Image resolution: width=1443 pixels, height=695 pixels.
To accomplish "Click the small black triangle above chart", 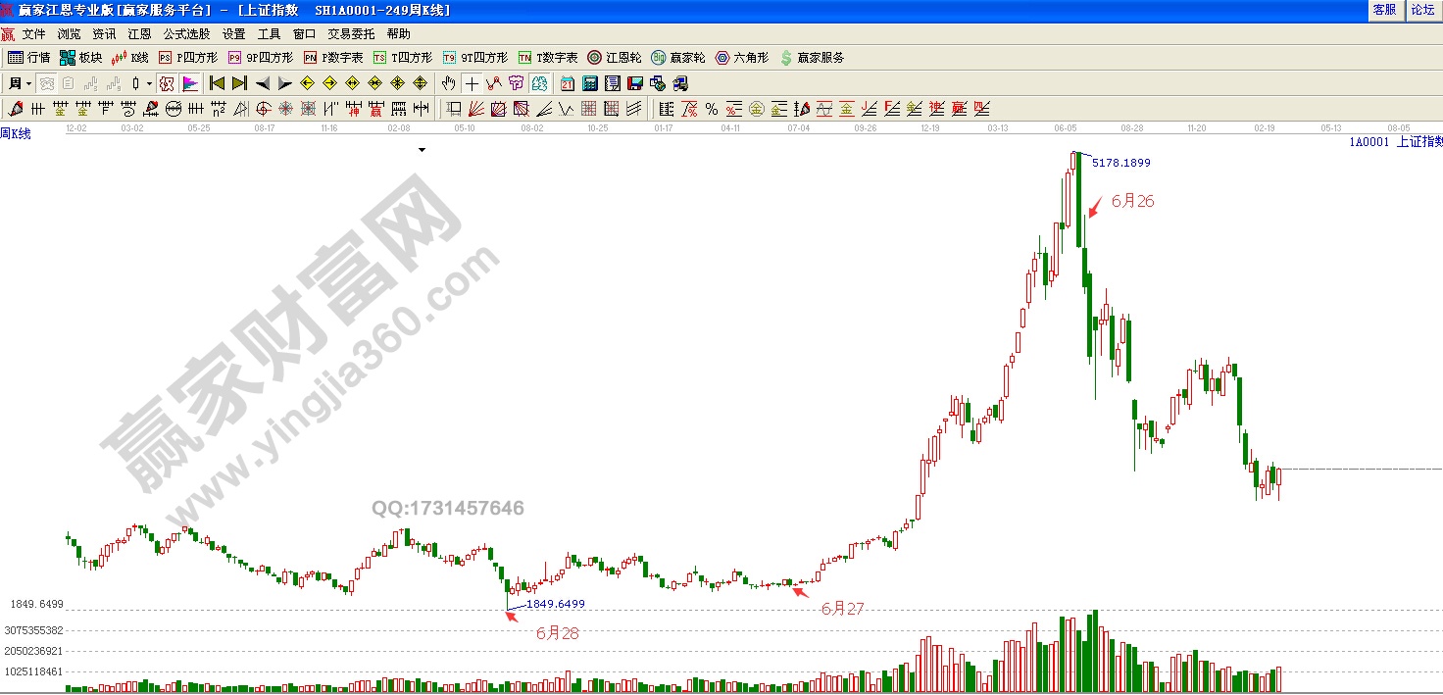I will [422, 150].
